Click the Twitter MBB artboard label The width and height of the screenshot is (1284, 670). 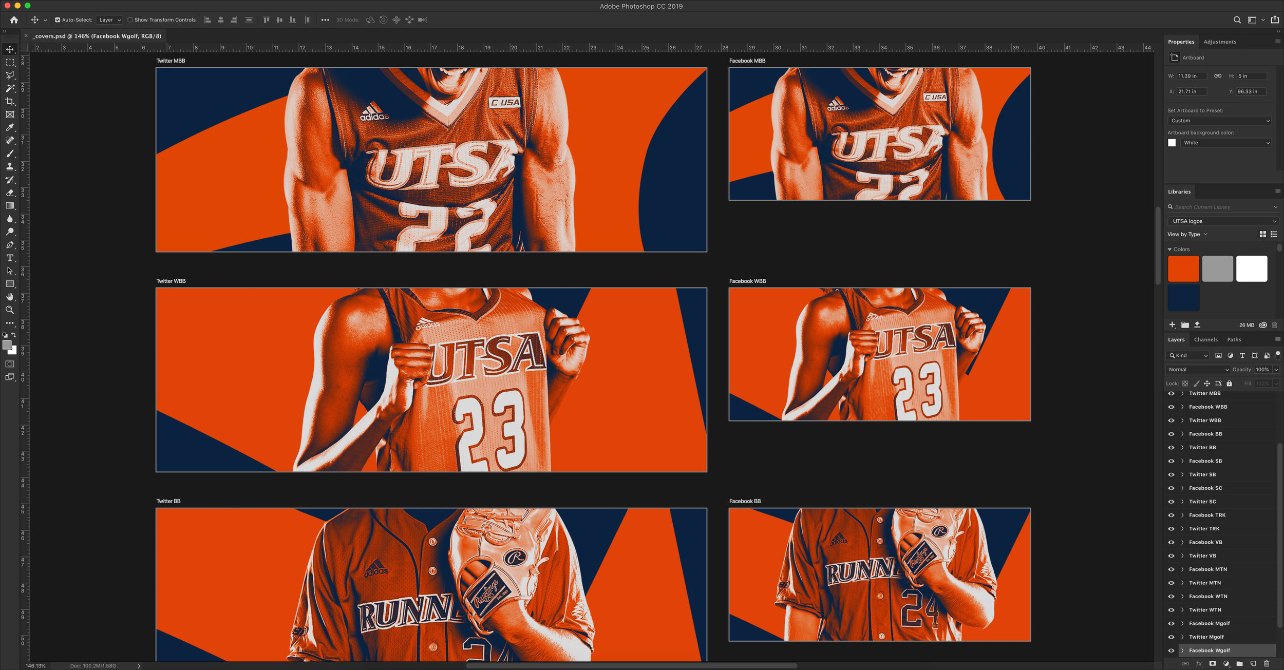click(171, 61)
